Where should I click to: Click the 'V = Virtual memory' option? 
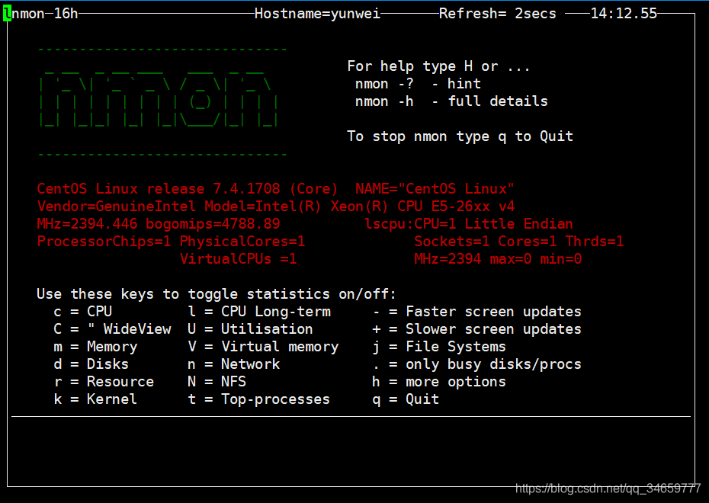(263, 347)
